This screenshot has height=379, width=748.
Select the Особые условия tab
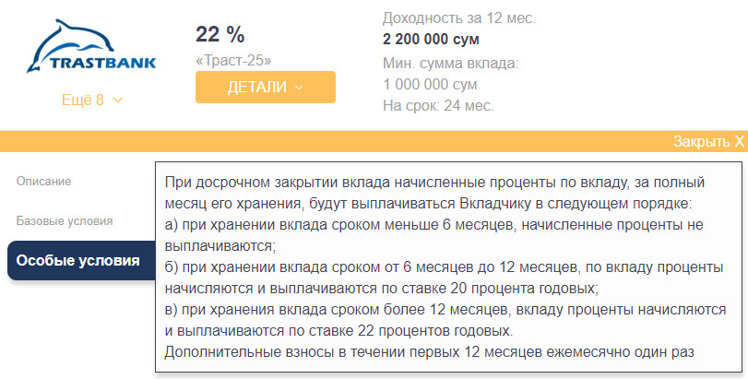pyautogui.click(x=77, y=260)
